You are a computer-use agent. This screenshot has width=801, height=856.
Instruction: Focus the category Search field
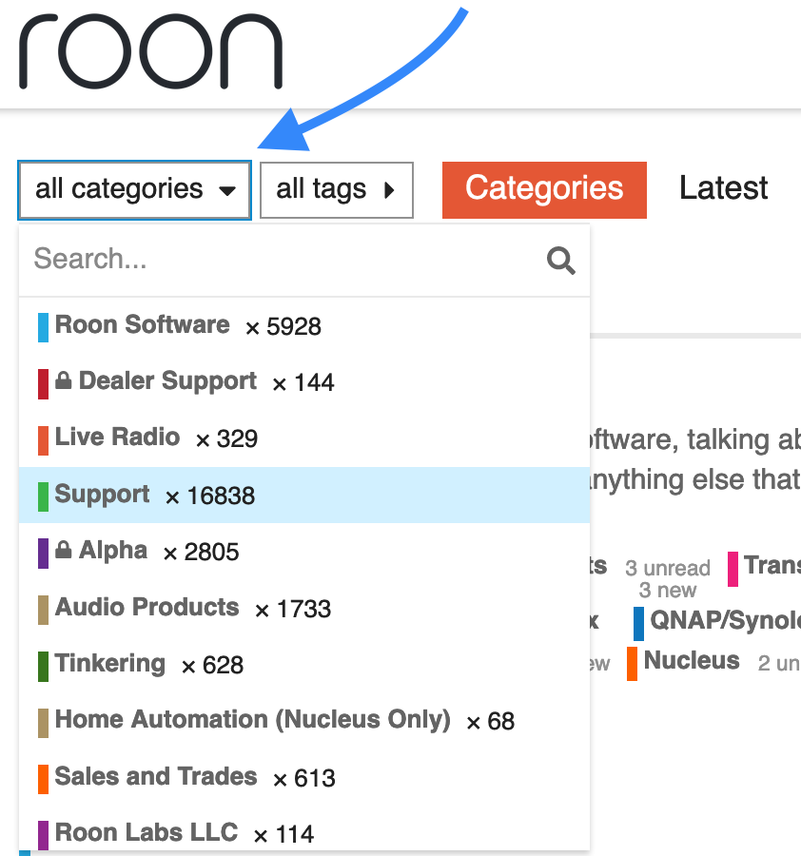pyautogui.click(x=304, y=260)
